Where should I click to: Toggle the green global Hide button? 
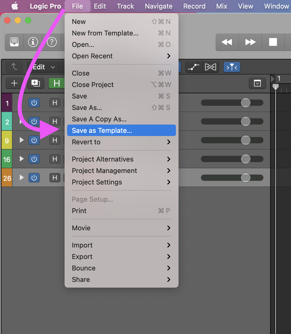coord(56,83)
